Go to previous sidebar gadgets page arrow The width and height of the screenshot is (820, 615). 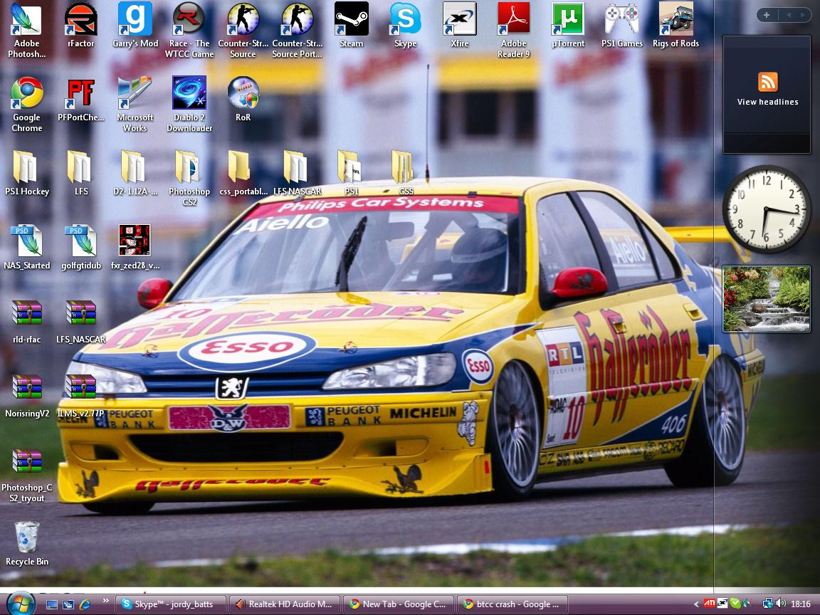click(788, 15)
